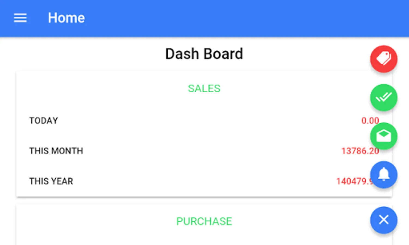Click empty area inside SALES card

point(191,136)
